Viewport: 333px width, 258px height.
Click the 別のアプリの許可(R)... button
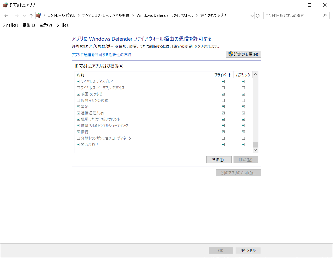point(238,173)
